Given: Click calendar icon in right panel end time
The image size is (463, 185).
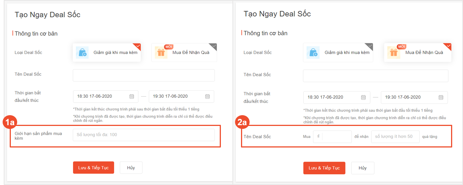Looking at the screenshot, I should tap(441, 97).
